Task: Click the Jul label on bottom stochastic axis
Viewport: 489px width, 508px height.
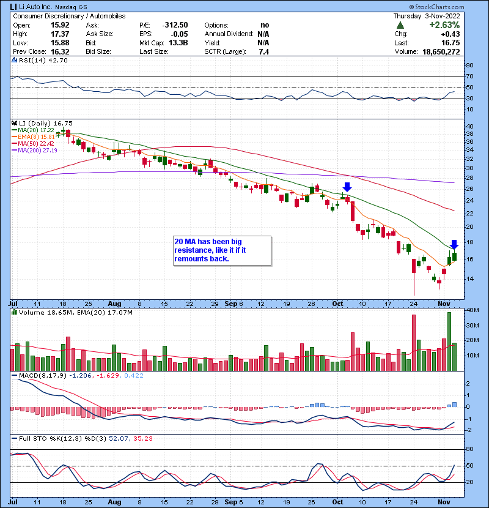Action: (13, 502)
